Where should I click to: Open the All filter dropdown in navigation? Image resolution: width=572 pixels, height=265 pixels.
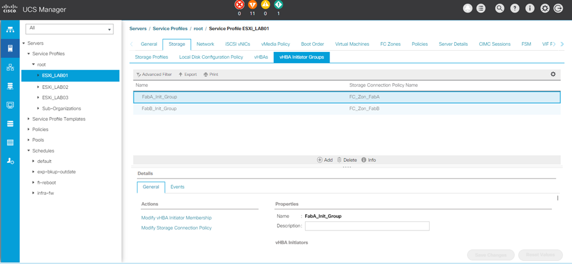[70, 28]
